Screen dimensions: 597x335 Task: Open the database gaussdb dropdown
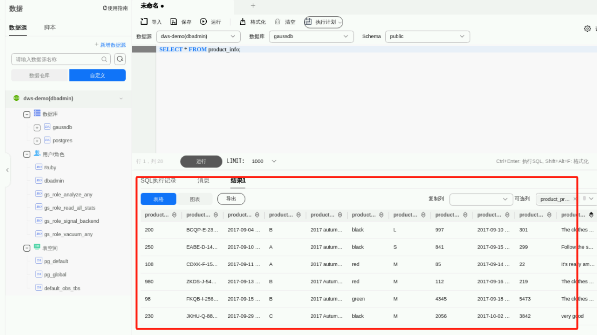pos(311,36)
